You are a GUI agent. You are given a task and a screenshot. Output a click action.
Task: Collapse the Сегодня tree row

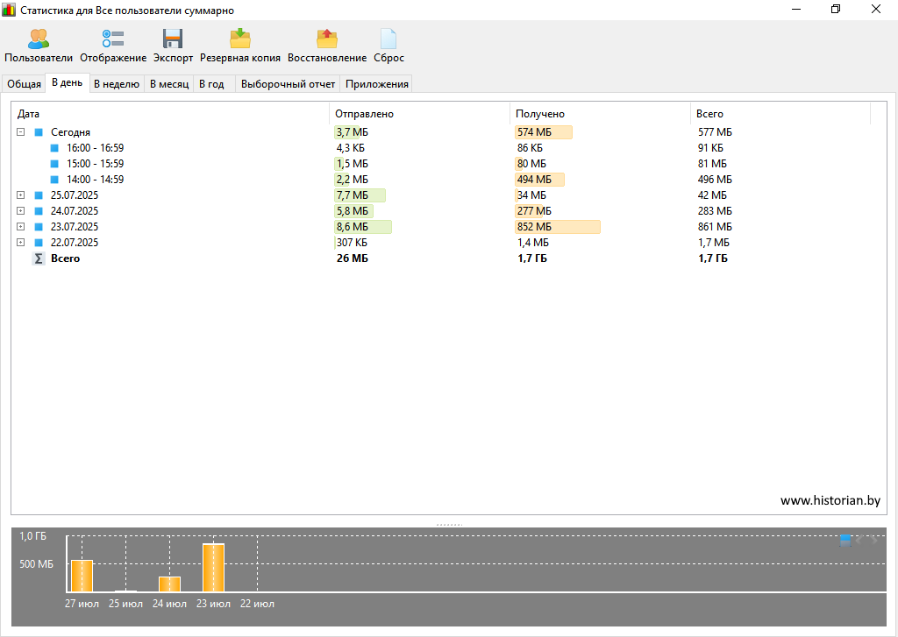coord(20,132)
